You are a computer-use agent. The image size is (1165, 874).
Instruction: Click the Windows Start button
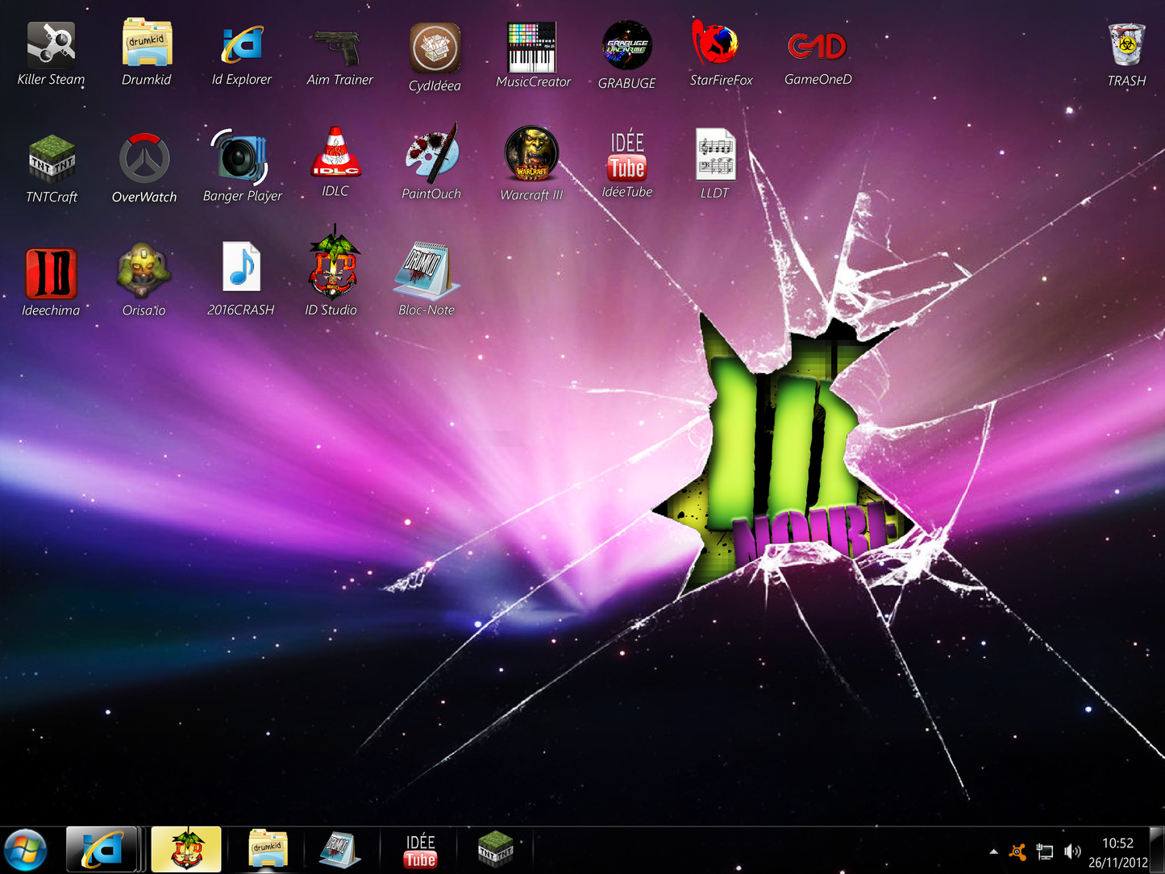[x=26, y=850]
